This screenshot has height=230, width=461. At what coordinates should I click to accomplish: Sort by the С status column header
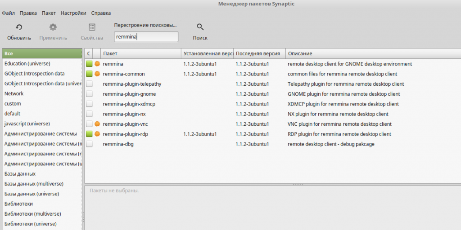tap(89, 54)
